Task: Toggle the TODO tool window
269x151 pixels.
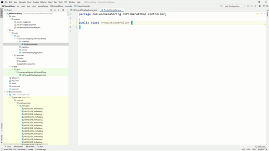Action: tap(8, 147)
